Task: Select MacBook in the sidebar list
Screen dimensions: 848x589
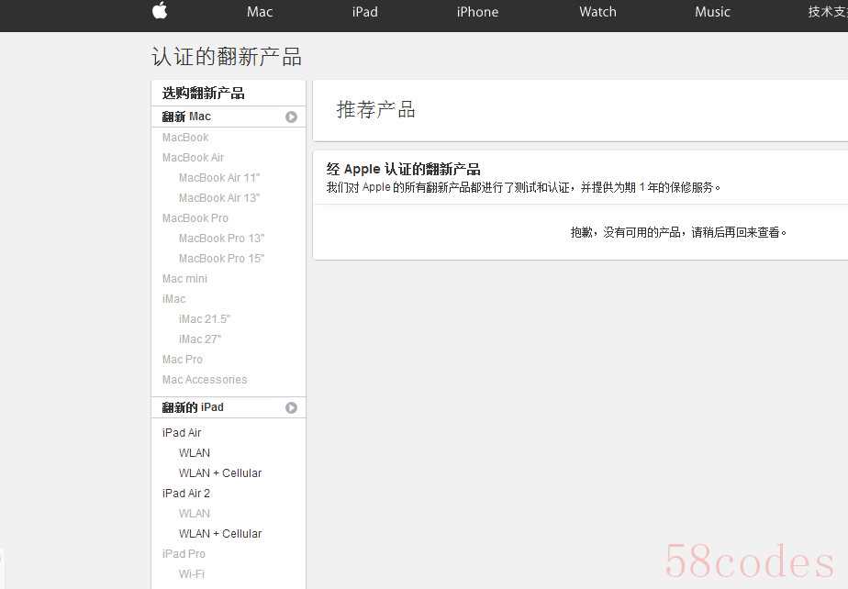Action: coord(185,138)
